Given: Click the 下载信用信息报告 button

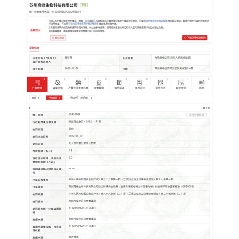Looking at the screenshot, I should pos(195,38).
